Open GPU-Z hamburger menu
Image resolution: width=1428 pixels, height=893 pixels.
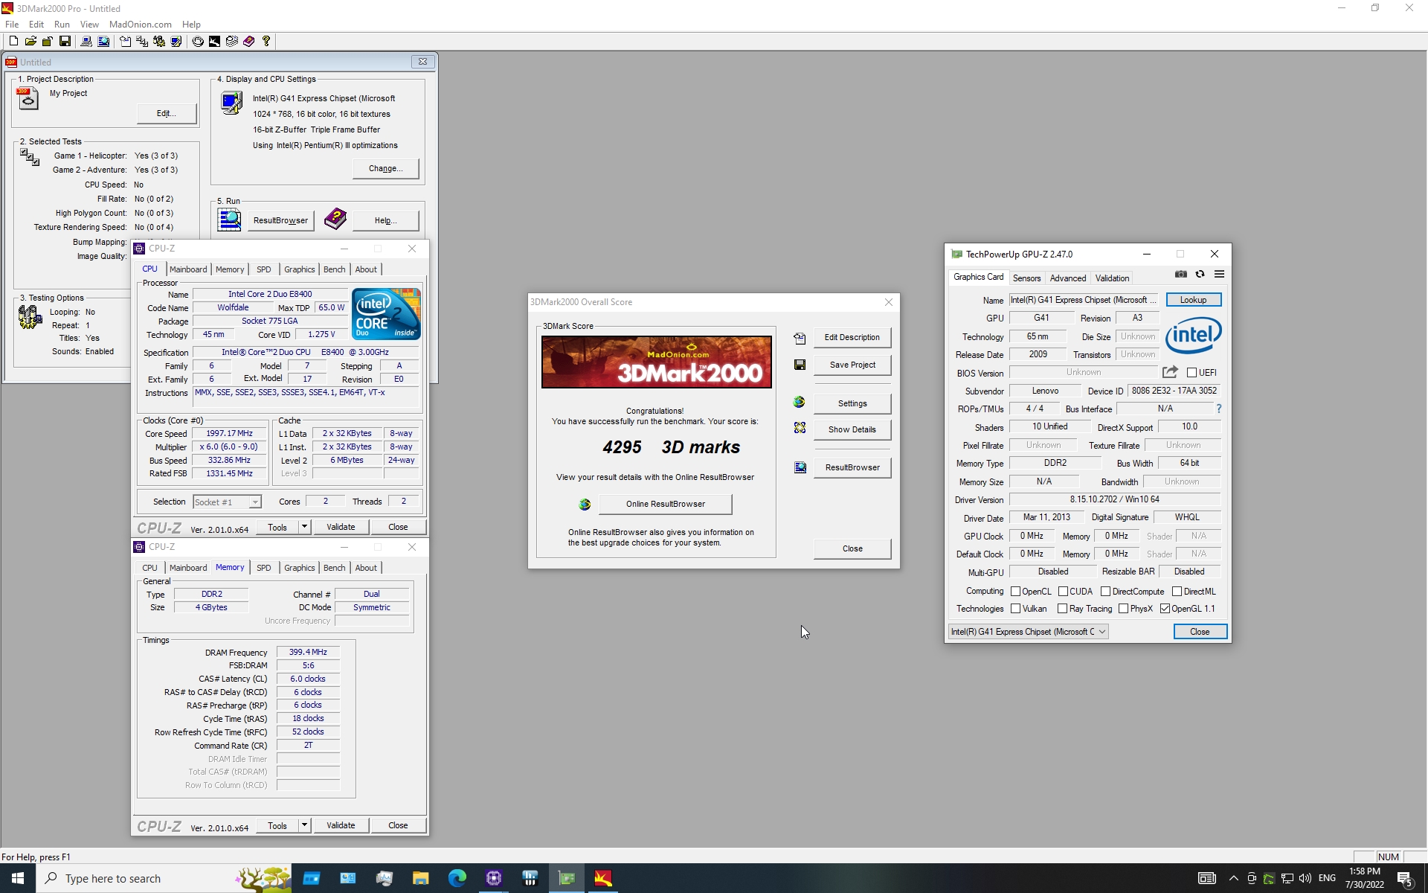1219,275
